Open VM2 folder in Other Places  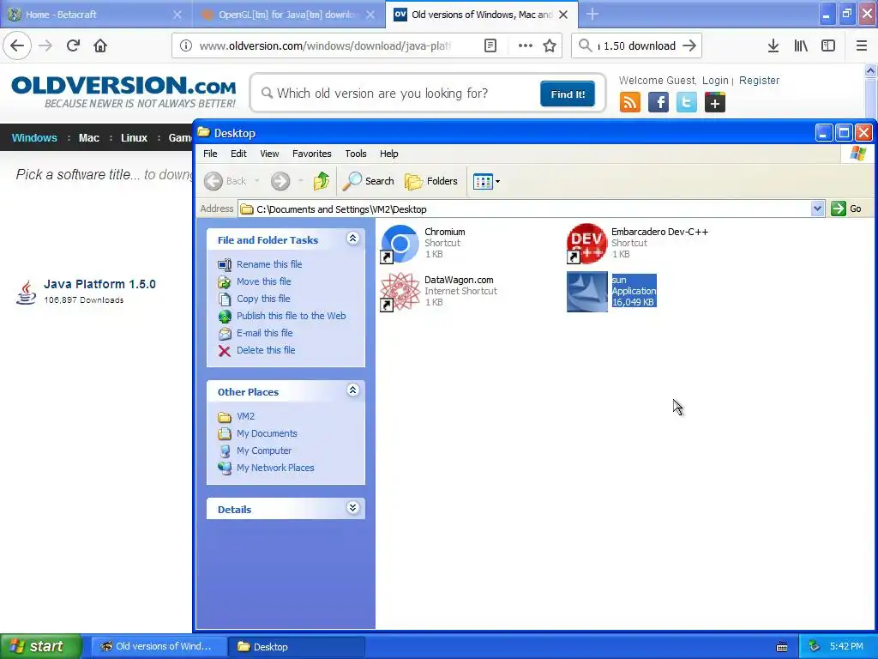245,416
